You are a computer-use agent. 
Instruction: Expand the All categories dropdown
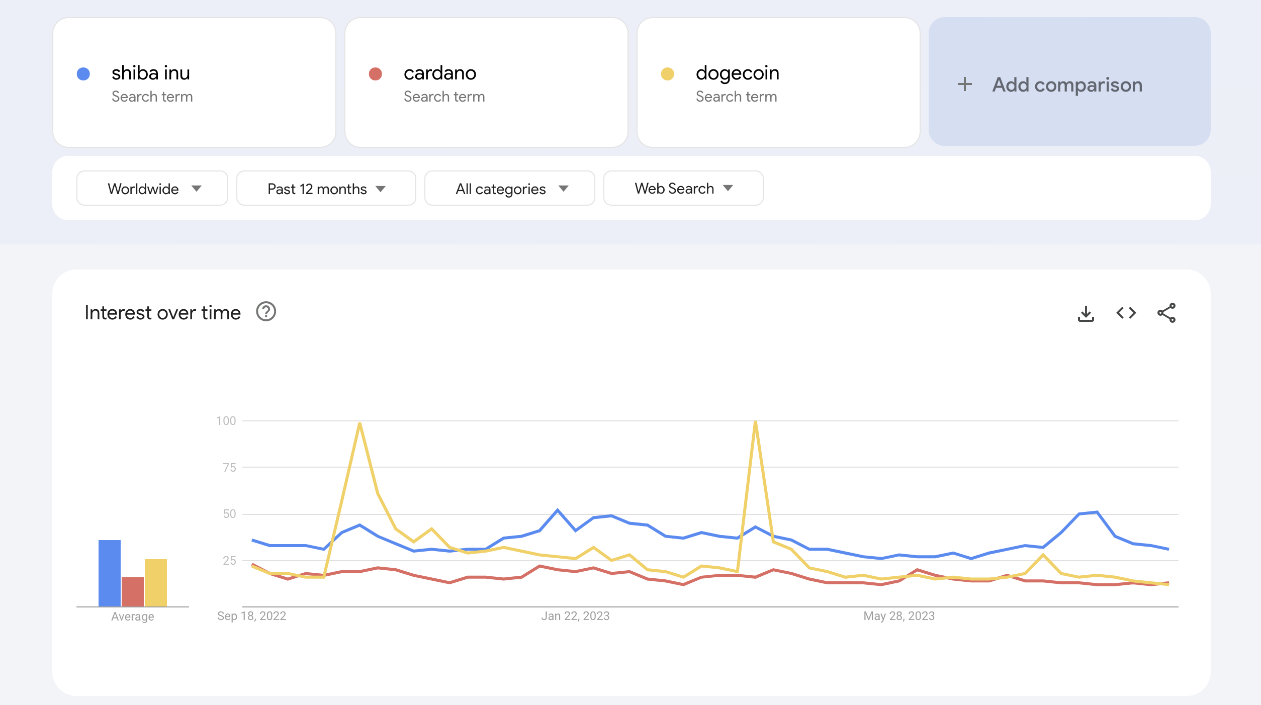click(x=509, y=188)
